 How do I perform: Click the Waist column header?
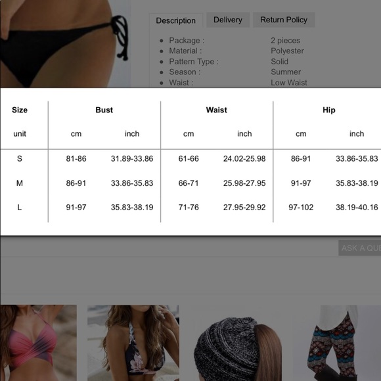coord(217,110)
